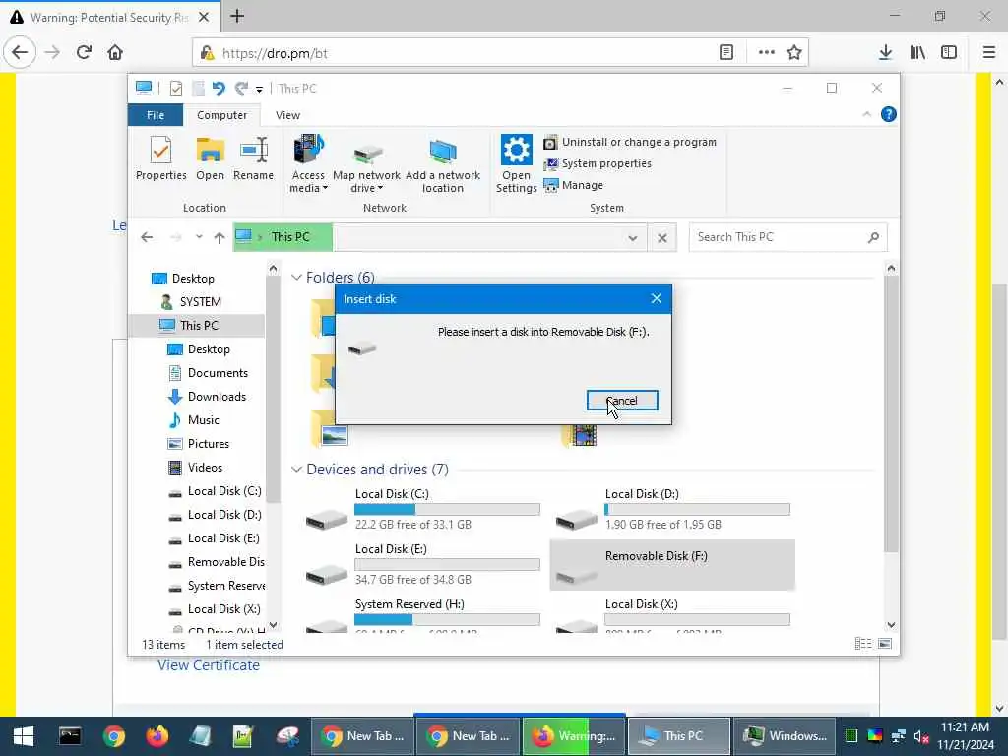Collapse the Explorer ribbon
The width and height of the screenshot is (1008, 756).
pyautogui.click(x=866, y=114)
